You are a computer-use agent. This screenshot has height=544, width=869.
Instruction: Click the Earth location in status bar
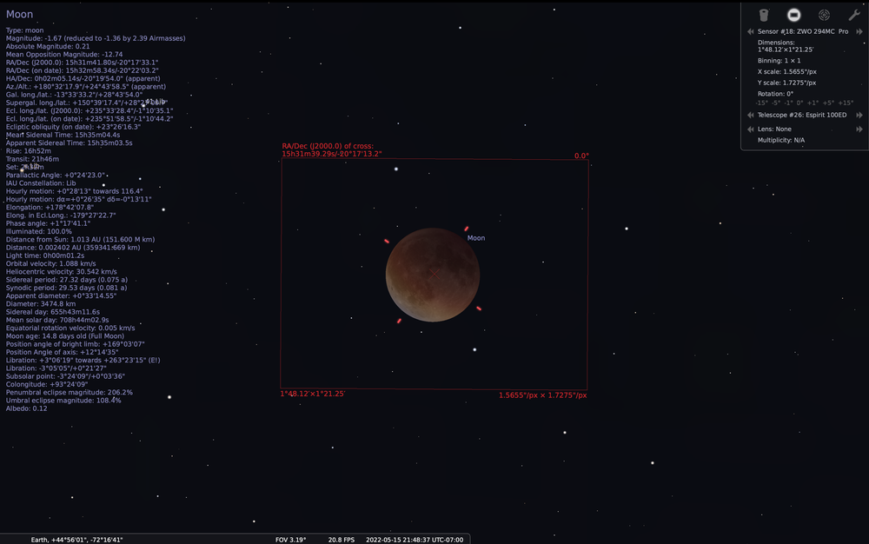coord(76,540)
